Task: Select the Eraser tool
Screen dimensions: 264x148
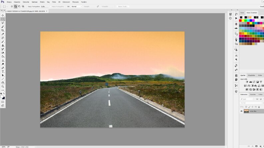Action: [3, 53]
